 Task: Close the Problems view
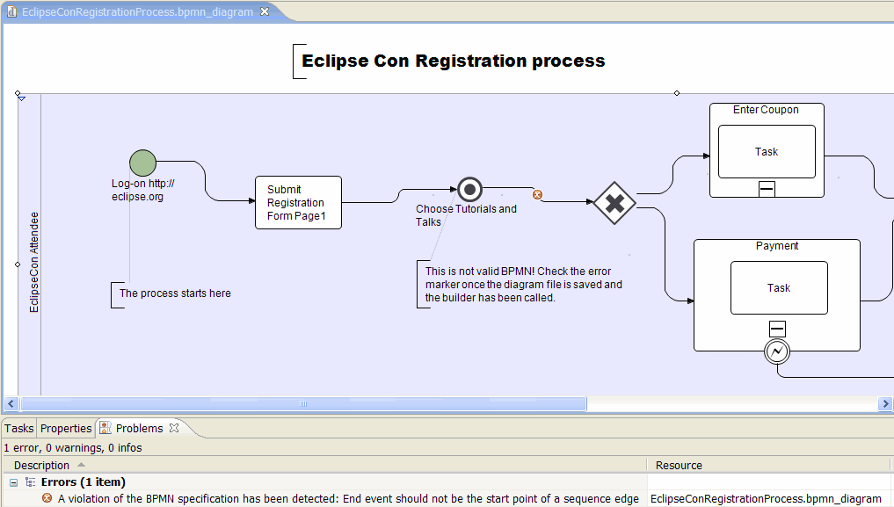pos(174,428)
